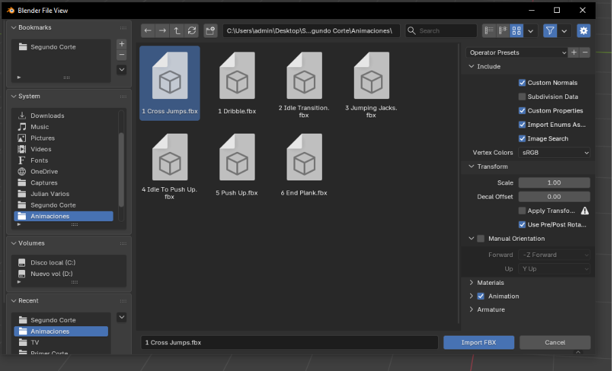Click the parent directory arrow

(x=177, y=31)
